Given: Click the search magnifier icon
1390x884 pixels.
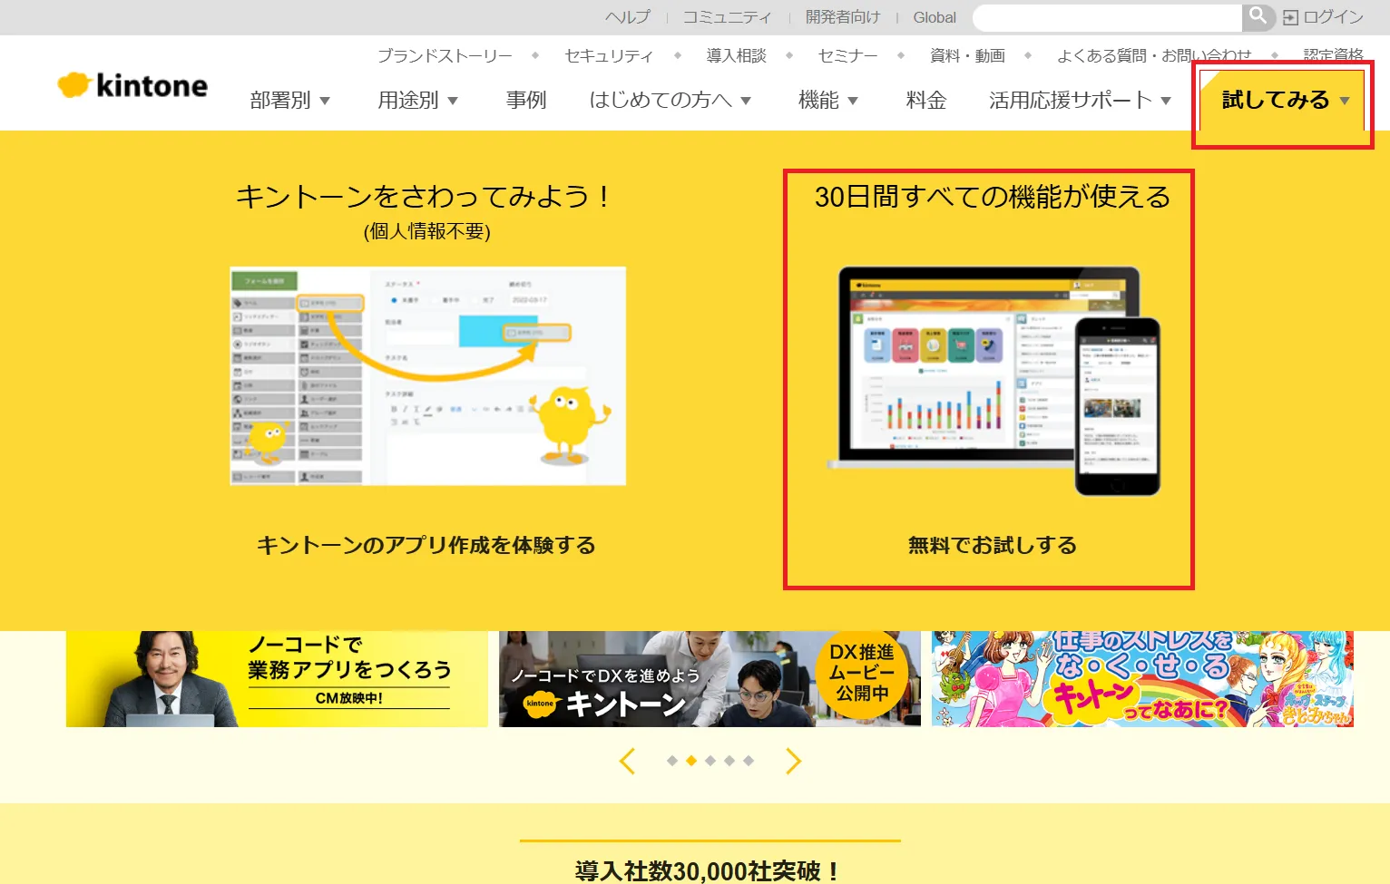Looking at the screenshot, I should [x=1258, y=16].
